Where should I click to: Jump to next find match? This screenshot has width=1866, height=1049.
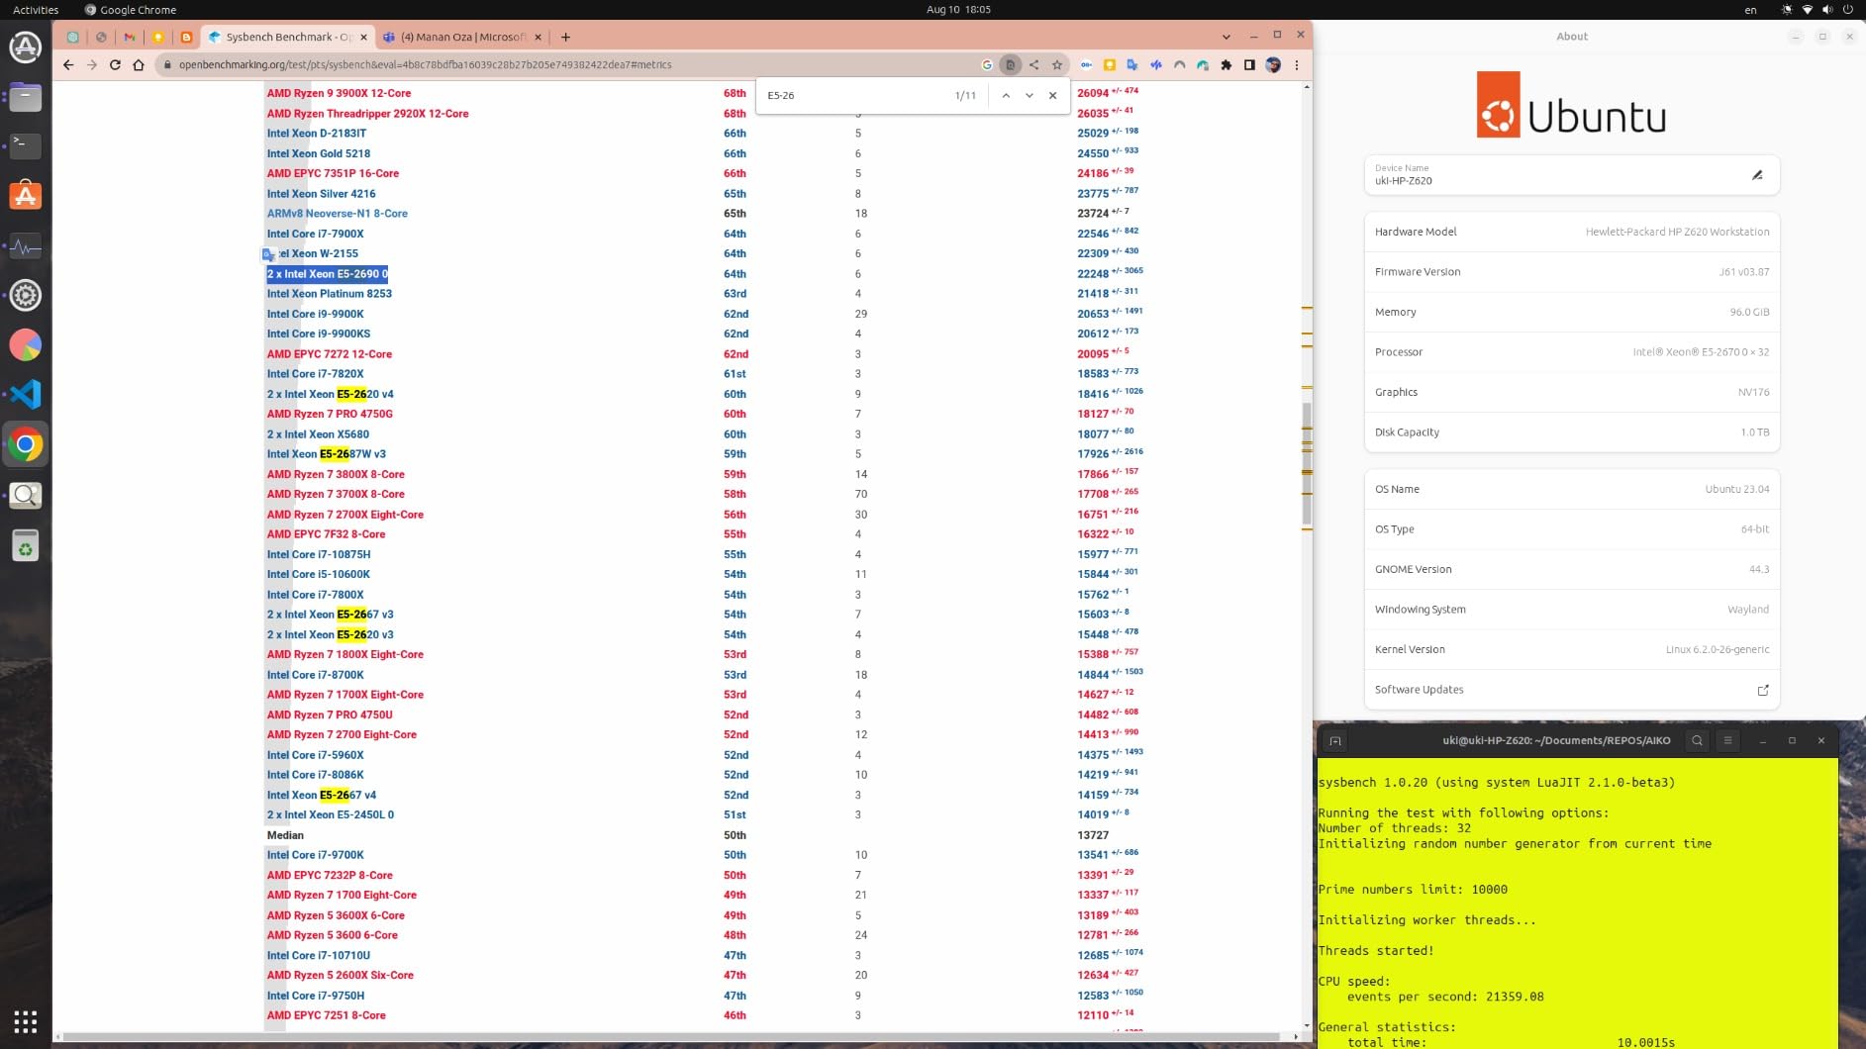point(1030,96)
